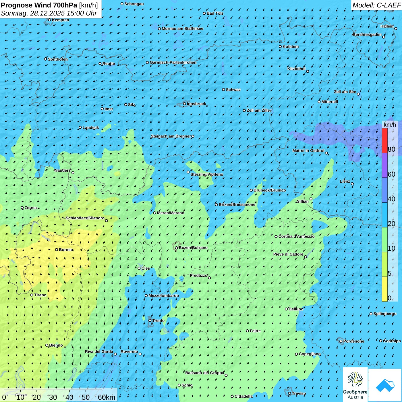Click the Lienz city marker
This screenshot has width=402, height=402.
pyautogui.click(x=352, y=184)
